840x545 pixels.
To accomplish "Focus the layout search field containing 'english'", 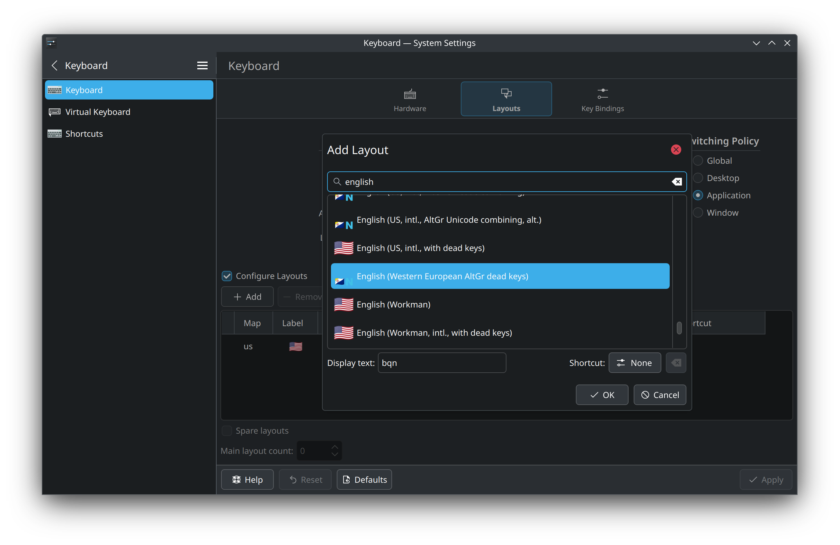I will (507, 182).
